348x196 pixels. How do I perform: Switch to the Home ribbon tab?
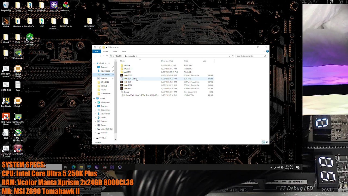[105, 51]
